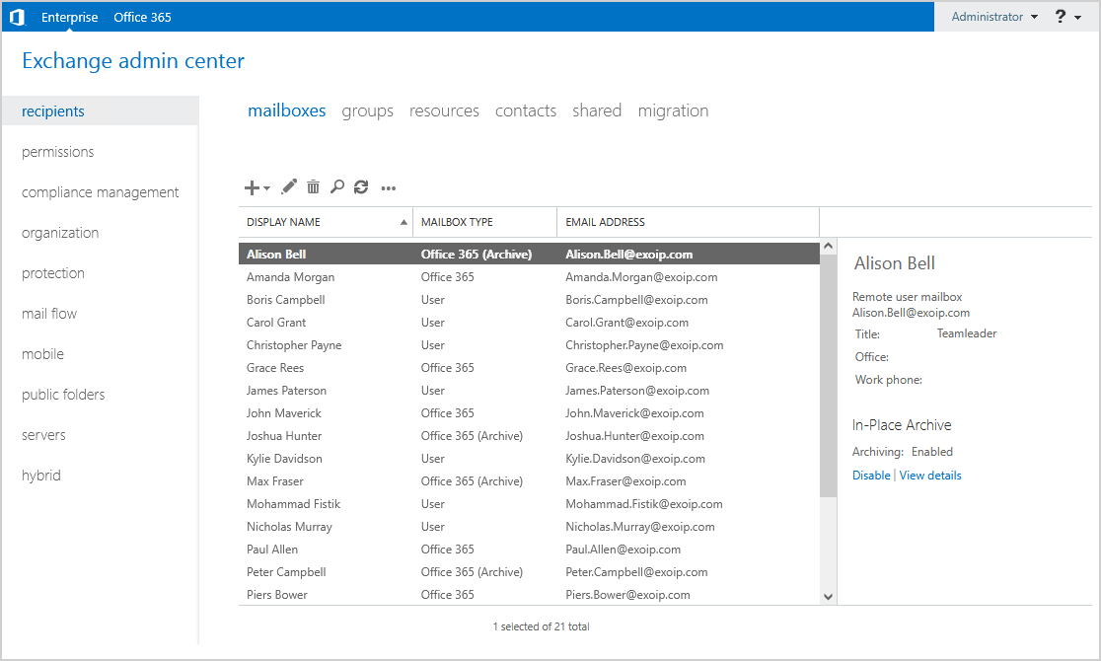The height and width of the screenshot is (661, 1101).
Task: Toggle sort arrow on Display Name column
Action: click(404, 222)
